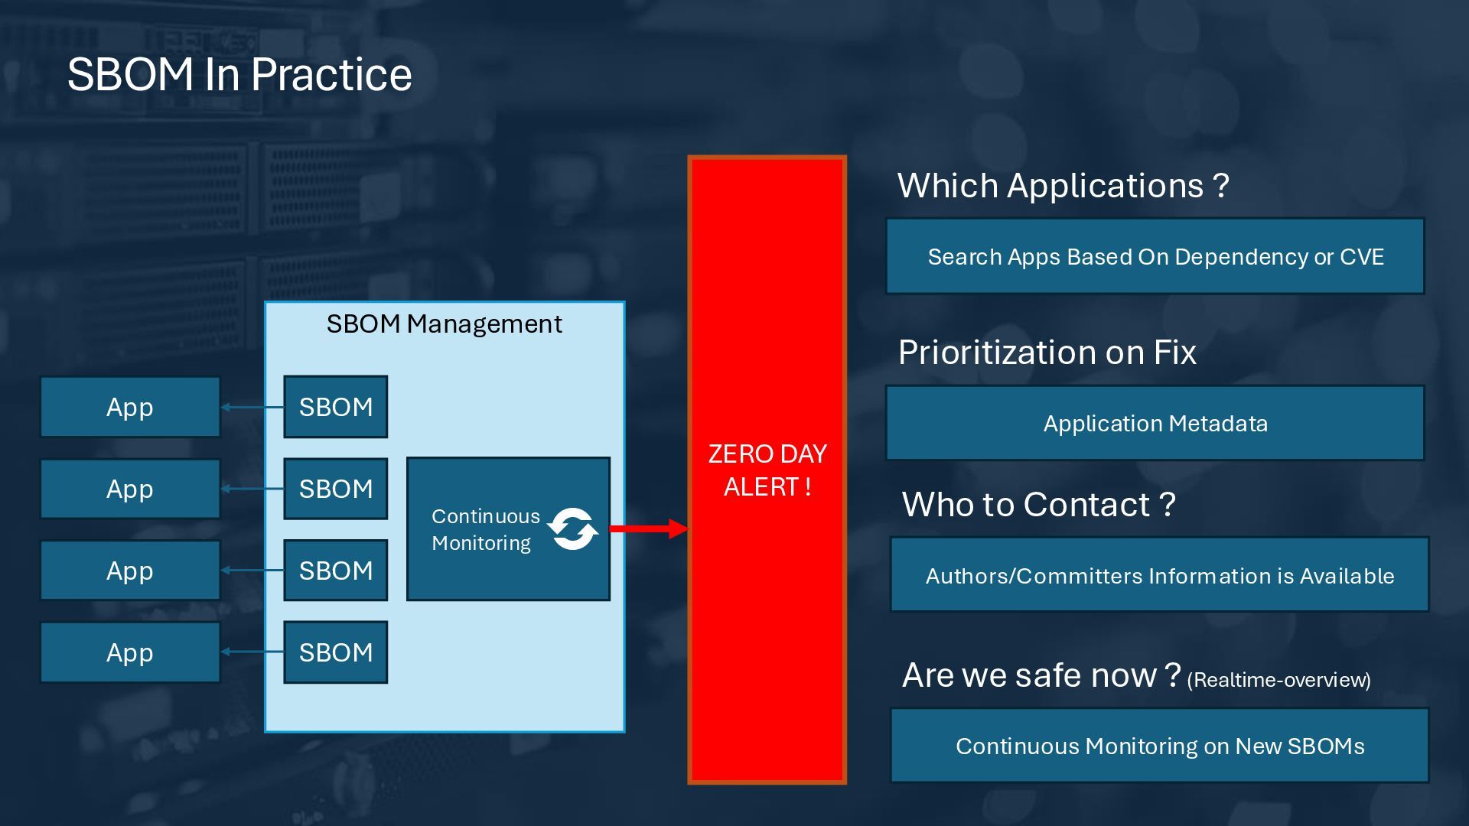This screenshot has width=1469, height=826.
Task: Click the Which Applications ? heading
Action: (x=1063, y=186)
